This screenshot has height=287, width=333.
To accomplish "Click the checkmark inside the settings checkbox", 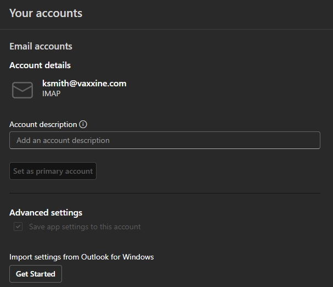I will [18, 227].
